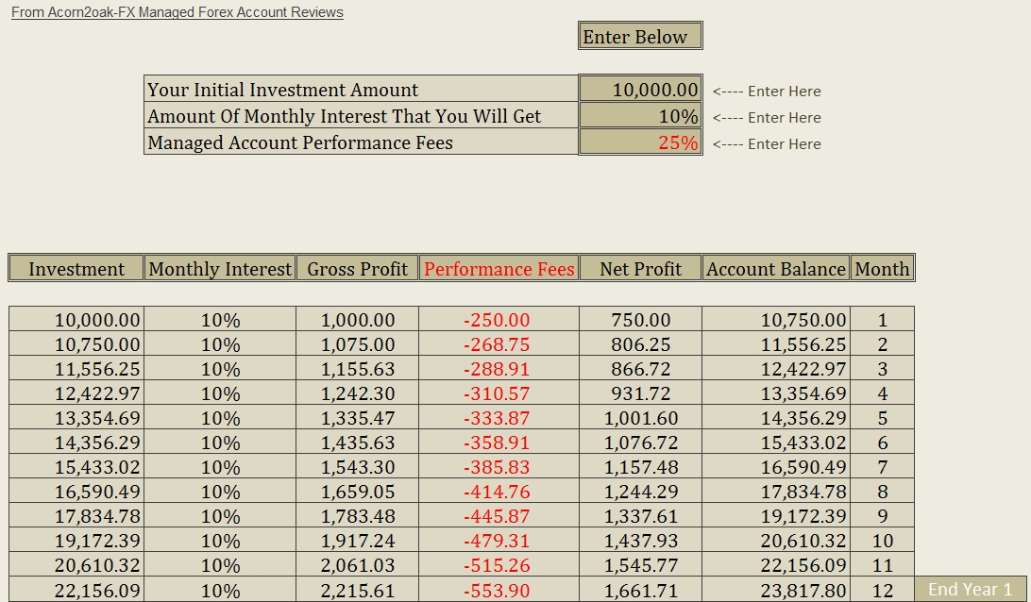The image size is (1031, 602).
Task: Click performance fee cell -310.57
Action: [x=499, y=393]
